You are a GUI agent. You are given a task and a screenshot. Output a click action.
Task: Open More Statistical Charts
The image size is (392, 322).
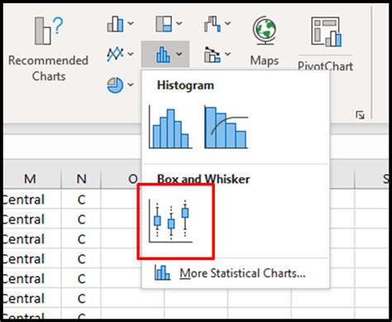point(230,273)
